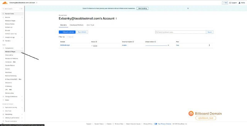The height and width of the screenshot is (126, 247).
Task: Open Workflows in sidebar
Action: [8, 73]
